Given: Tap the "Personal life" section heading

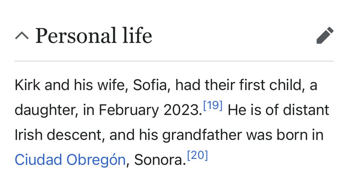Looking at the screenshot, I should pos(93,35).
